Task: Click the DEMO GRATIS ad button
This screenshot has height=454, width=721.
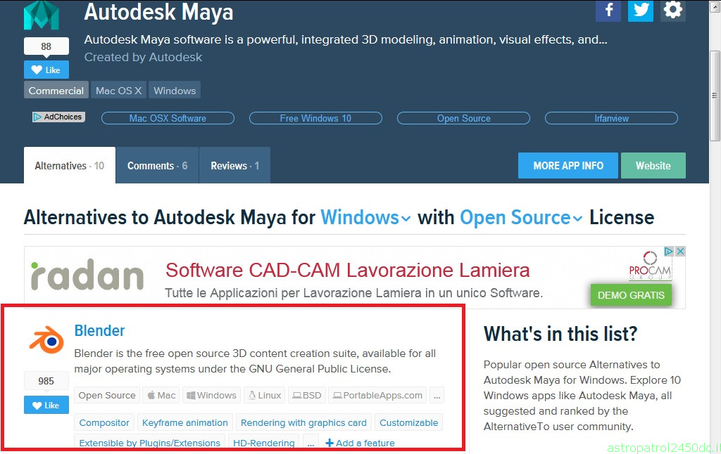Action: point(631,295)
